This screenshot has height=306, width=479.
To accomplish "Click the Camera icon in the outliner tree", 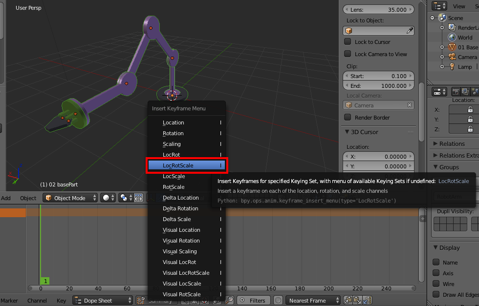I will [452, 57].
